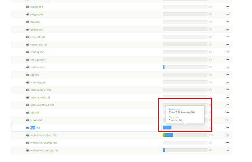This screenshot has width=252, height=162.
Task: Open the loader.md file link
Action: pyautogui.click(x=37, y=7)
